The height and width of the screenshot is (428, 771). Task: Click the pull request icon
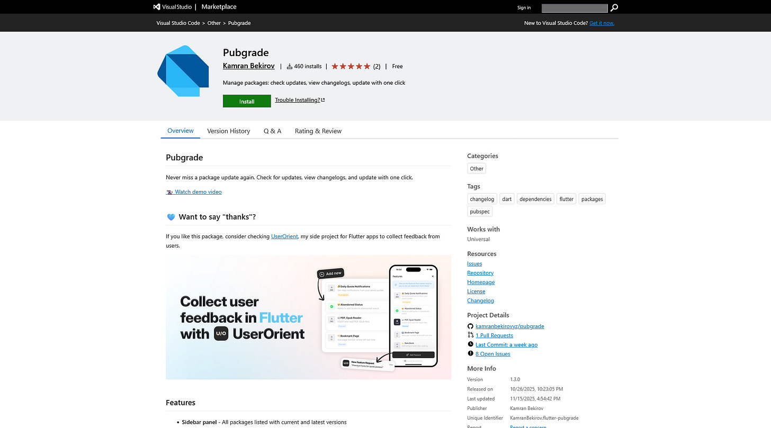(x=470, y=335)
